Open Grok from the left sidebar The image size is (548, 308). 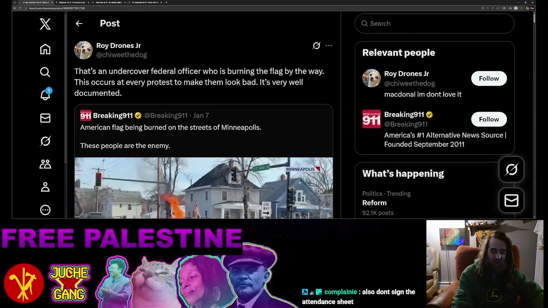[x=45, y=141]
